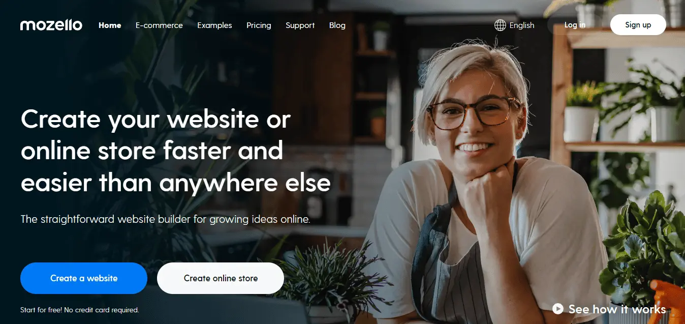Click the Log in button
Viewport: 685px width, 324px height.
[x=575, y=25]
